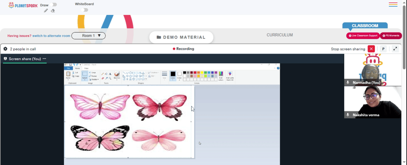407x165 pixels.
Task: Click Redo arrow in Paint title bar
Action: point(77,65)
